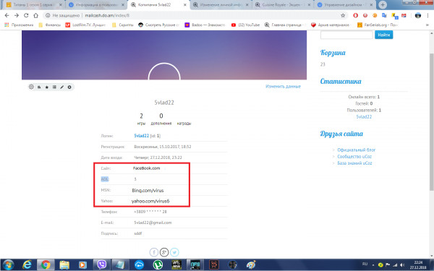Open the Windows Start button
This screenshot has height=271, width=434.
8,264
